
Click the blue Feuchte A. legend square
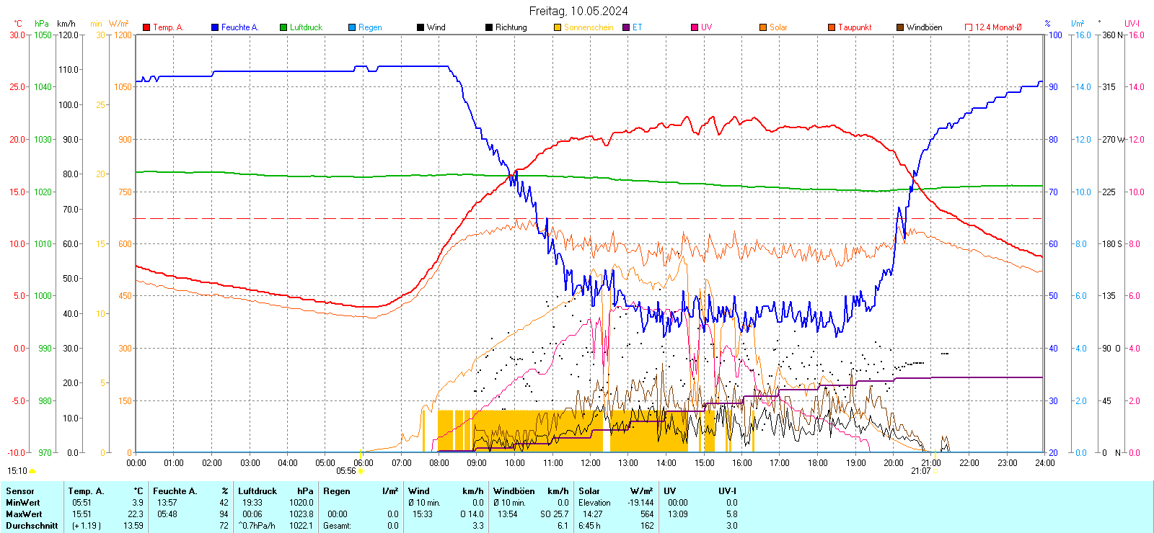pyautogui.click(x=215, y=27)
